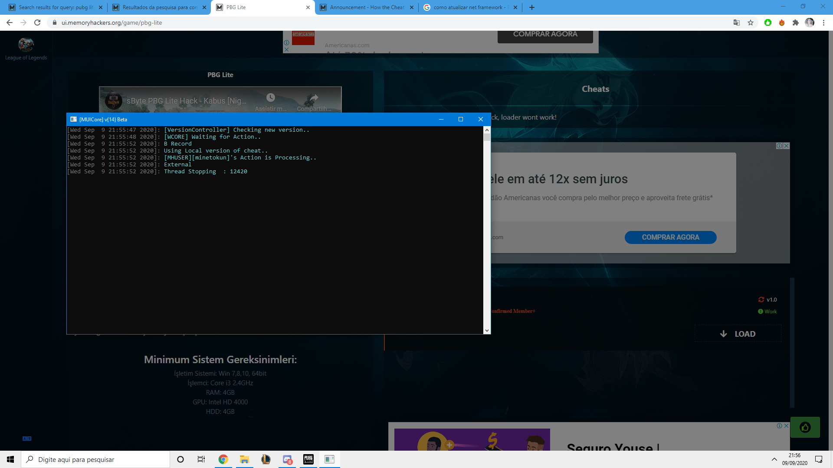
Task: Reload the PBG Lite page
Action: 37,23
